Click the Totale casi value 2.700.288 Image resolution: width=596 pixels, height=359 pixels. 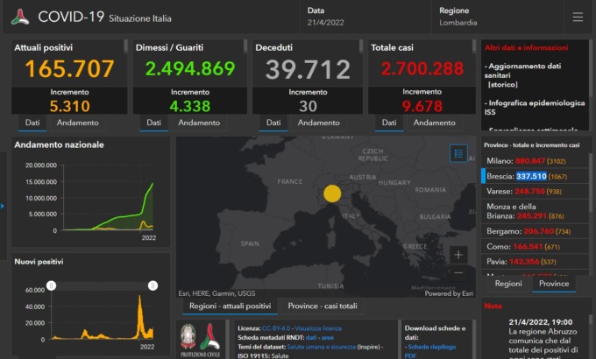[x=422, y=69]
